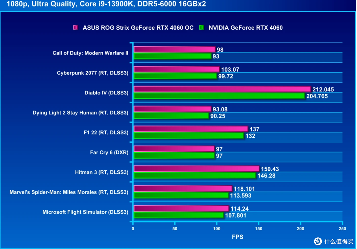Screen dimensions: 357x249
Task: Click the x-axis tick label 50
Action: pos(175,229)
